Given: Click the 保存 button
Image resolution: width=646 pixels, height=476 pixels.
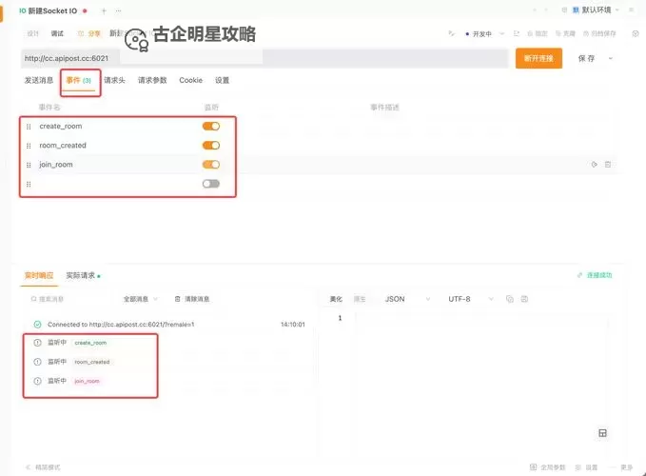Looking at the screenshot, I should coord(586,58).
